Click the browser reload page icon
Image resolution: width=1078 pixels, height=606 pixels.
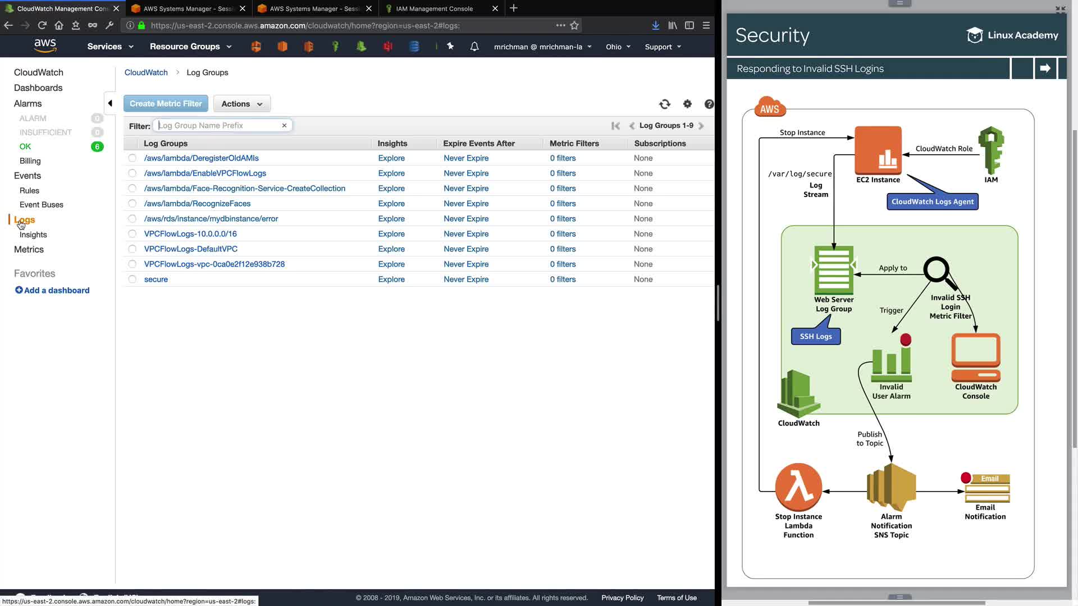pyautogui.click(x=42, y=25)
